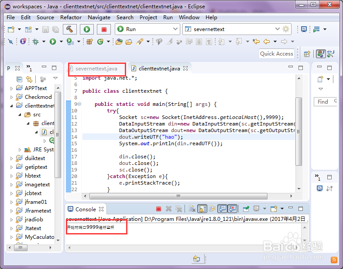Viewport: 343px width, 269px height.
Task: Toggle Show Whitespace Characters pilcrow icon
Action: [209, 42]
